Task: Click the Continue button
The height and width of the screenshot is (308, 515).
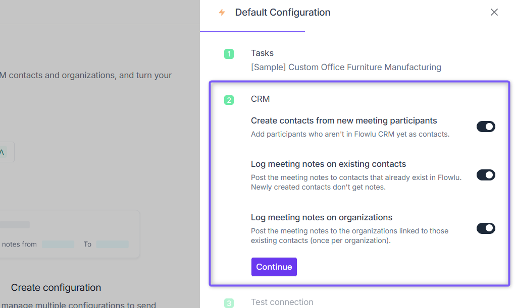Action: tap(274, 267)
